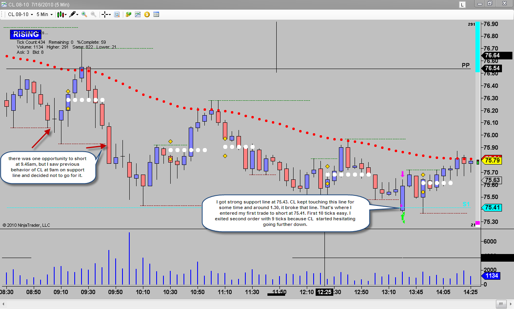Open the crosshair cursor type dropdown
This screenshot has width=514, height=309.
point(106,14)
